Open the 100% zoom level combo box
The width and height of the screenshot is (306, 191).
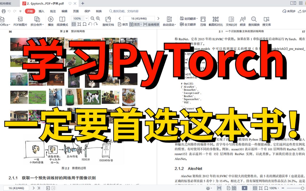[80, 18]
